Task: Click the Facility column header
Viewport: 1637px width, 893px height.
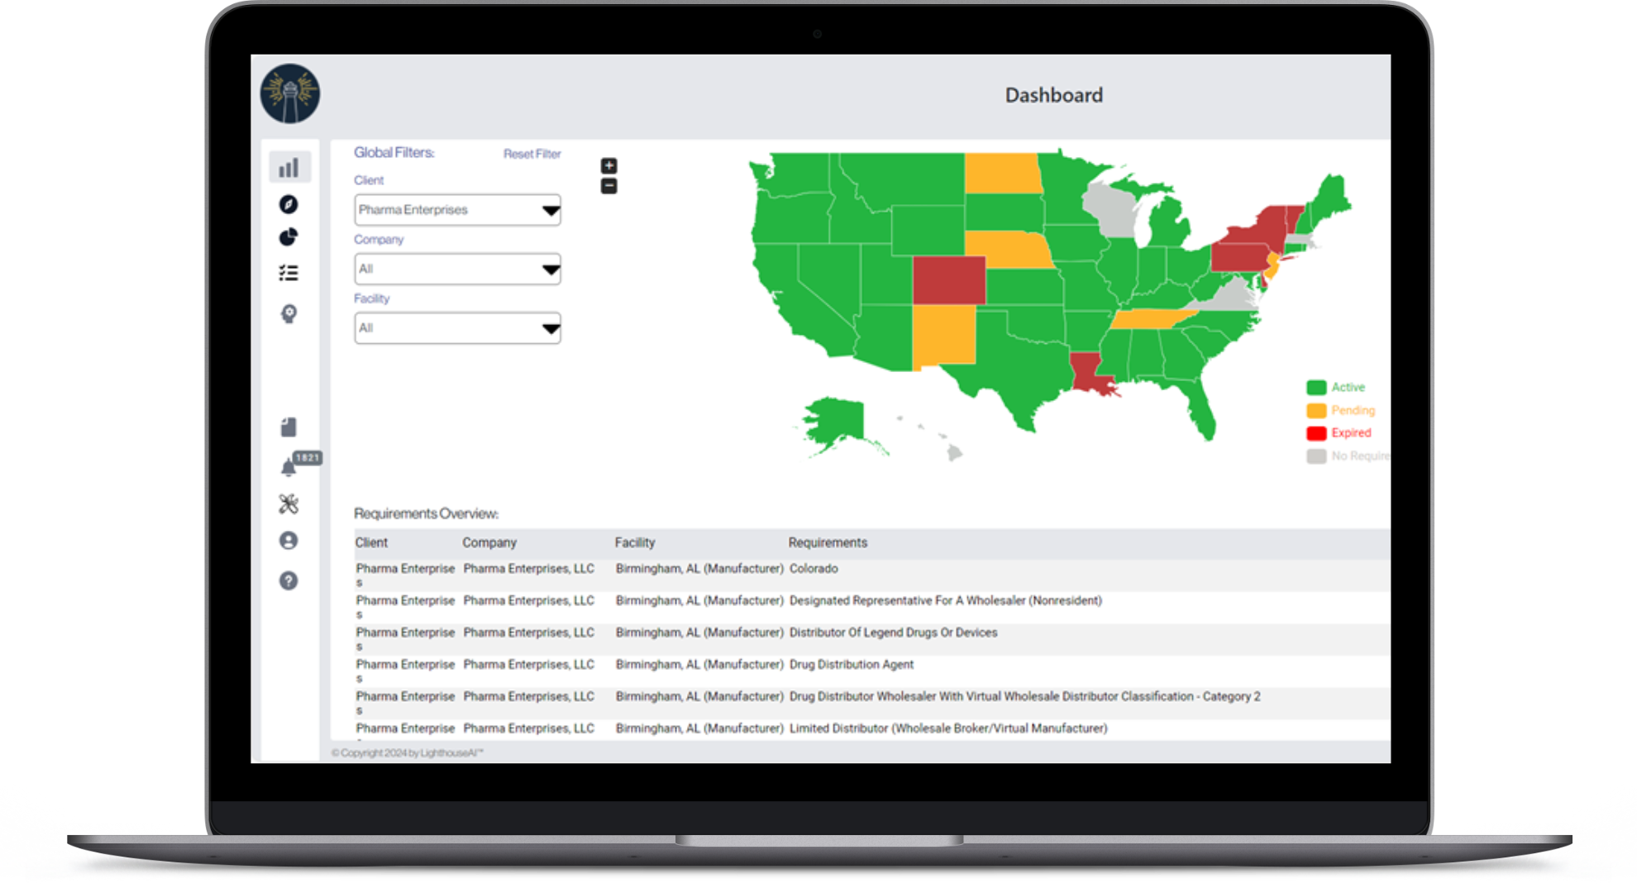Action: [x=635, y=542]
